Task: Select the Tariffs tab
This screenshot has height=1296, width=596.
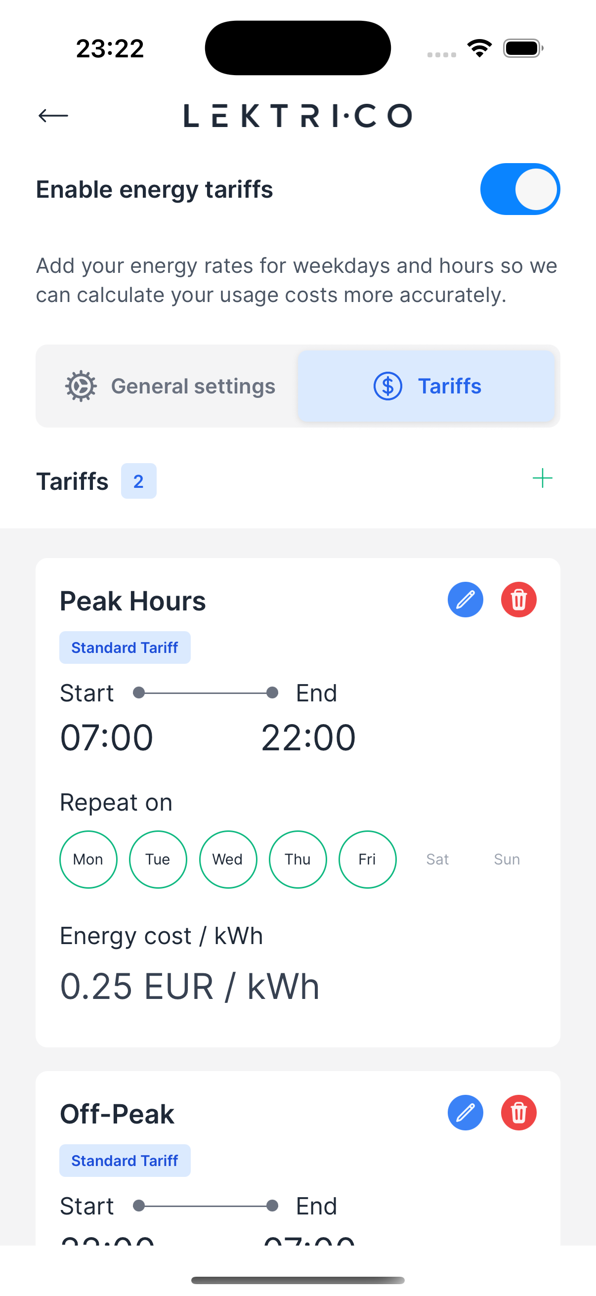Action: (x=426, y=386)
